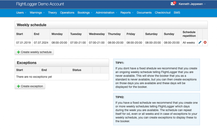The width and height of the screenshot is (217, 130).
Task: Click the start date 07.01.2019 cell
Action: (x=24, y=43)
